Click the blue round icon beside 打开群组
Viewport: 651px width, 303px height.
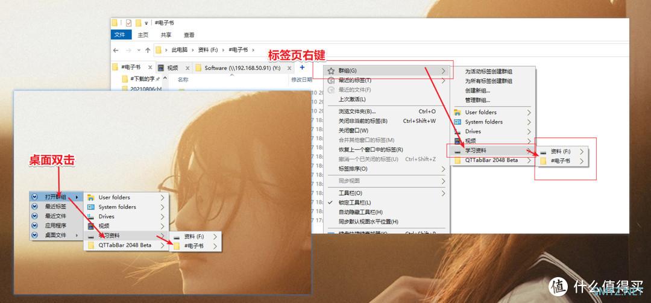35,197
